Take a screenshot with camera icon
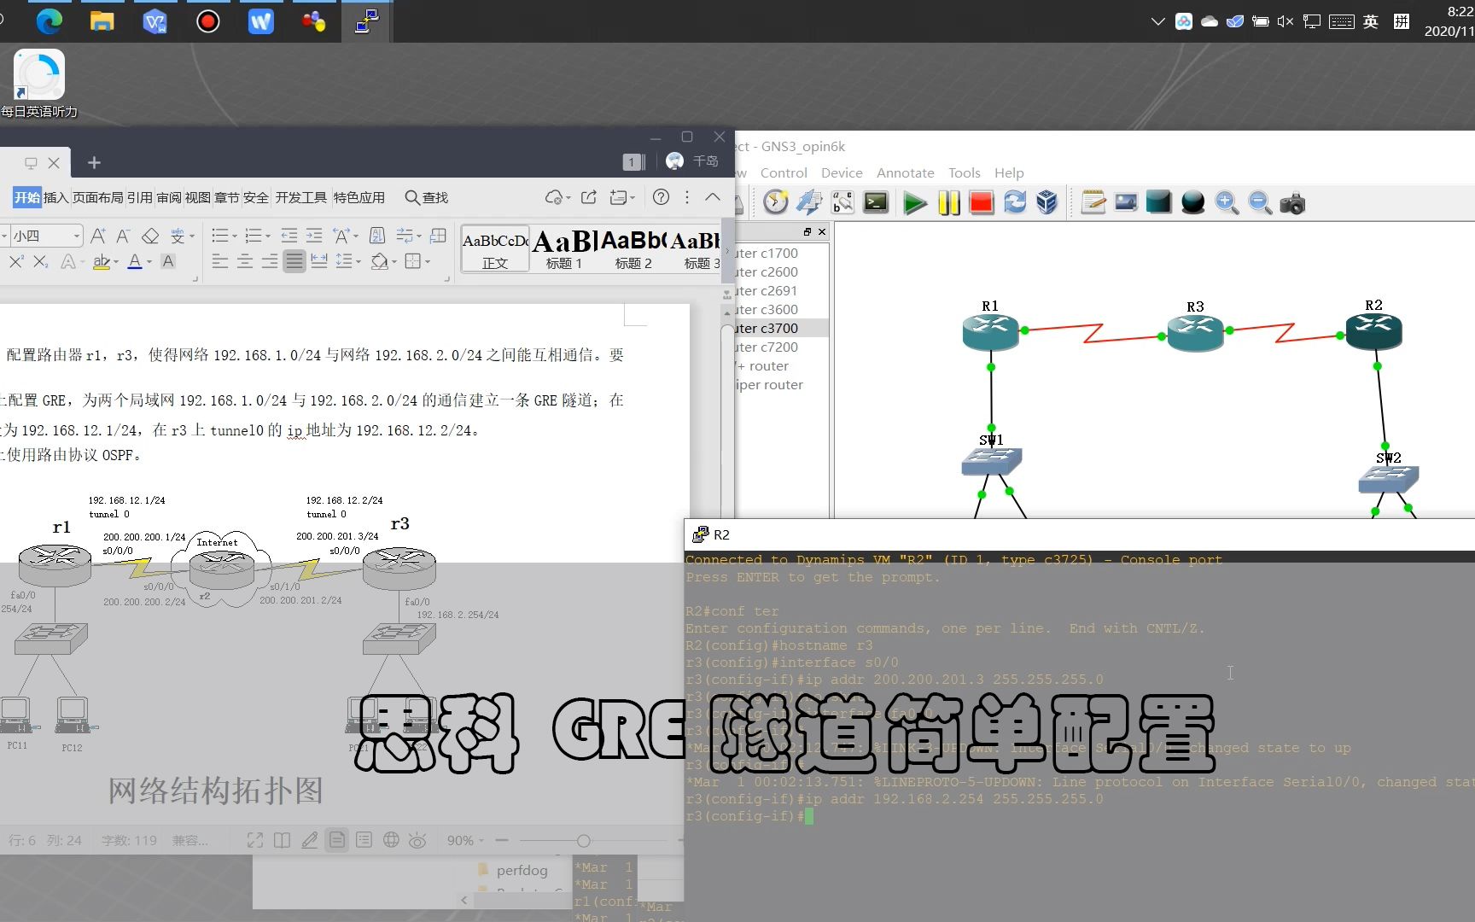Image resolution: width=1475 pixels, height=922 pixels. point(1292,203)
